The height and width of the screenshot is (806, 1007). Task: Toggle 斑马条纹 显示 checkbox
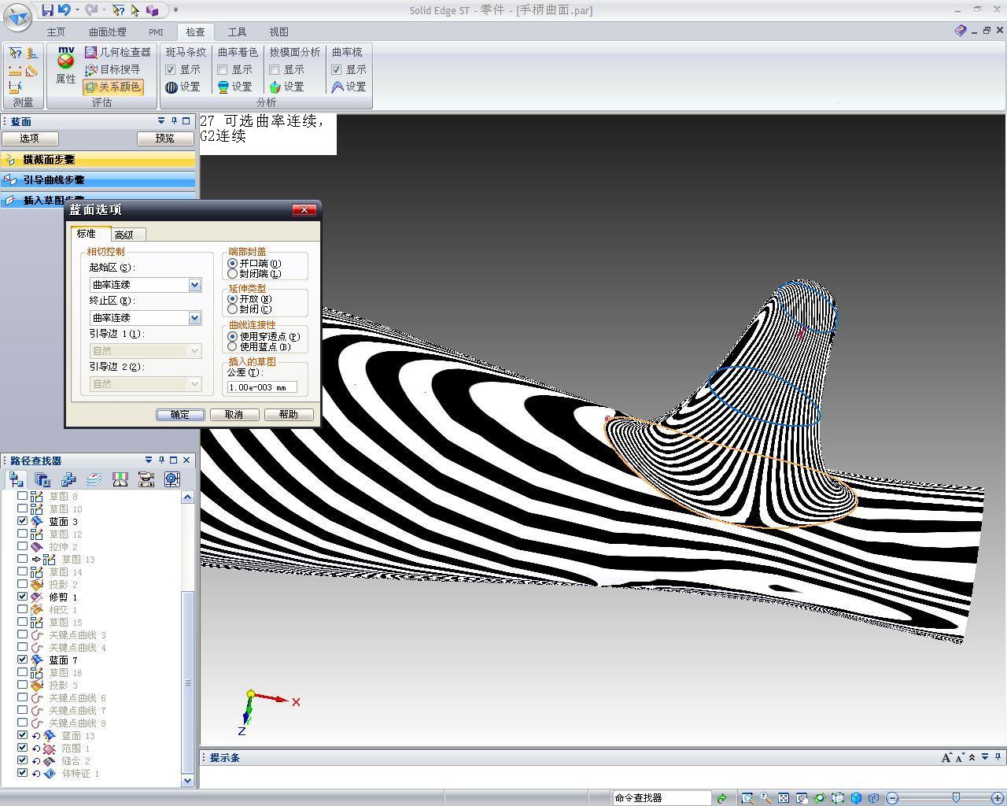point(171,70)
